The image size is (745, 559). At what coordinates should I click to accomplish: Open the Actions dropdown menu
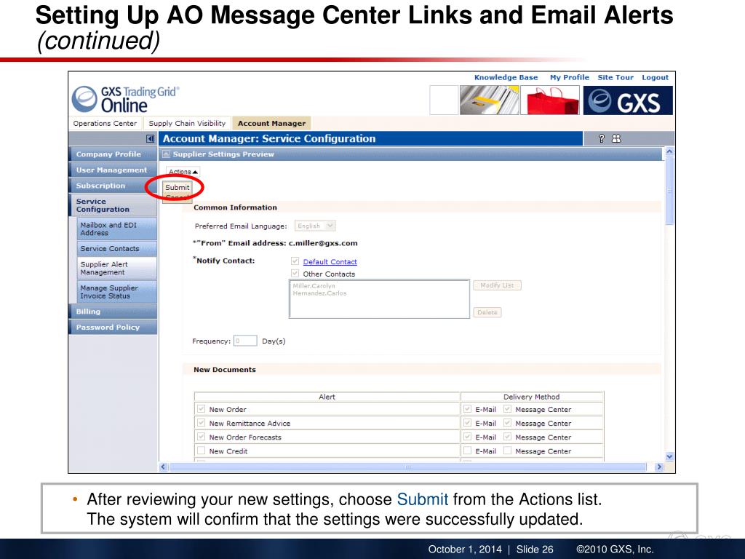tap(183, 172)
